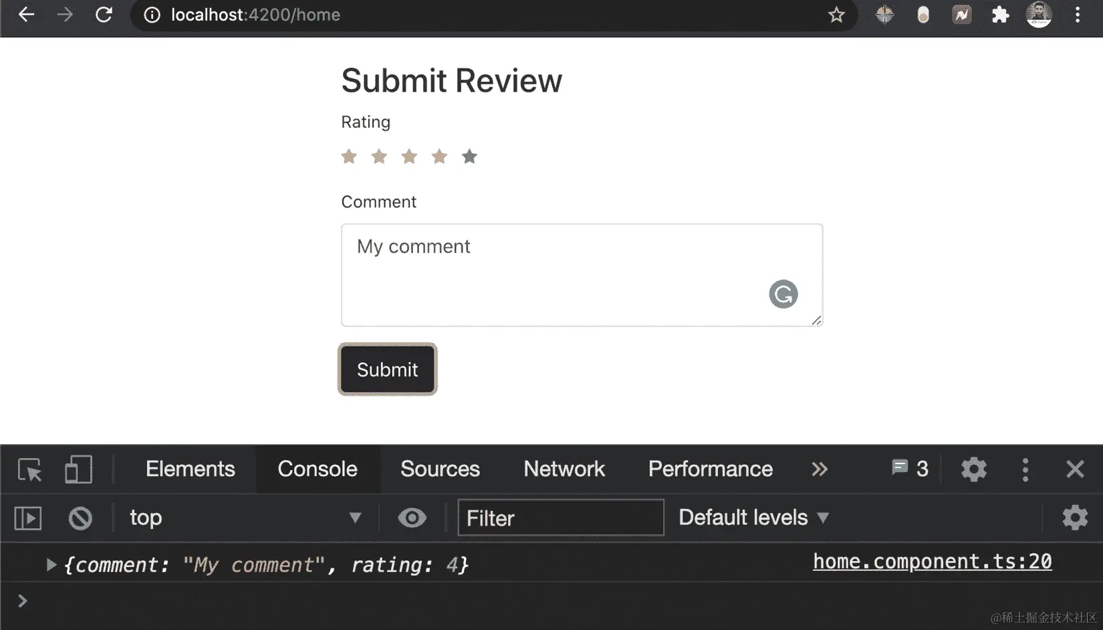Open the Chrome three-dot menu
This screenshot has width=1103, height=630.
[1078, 15]
